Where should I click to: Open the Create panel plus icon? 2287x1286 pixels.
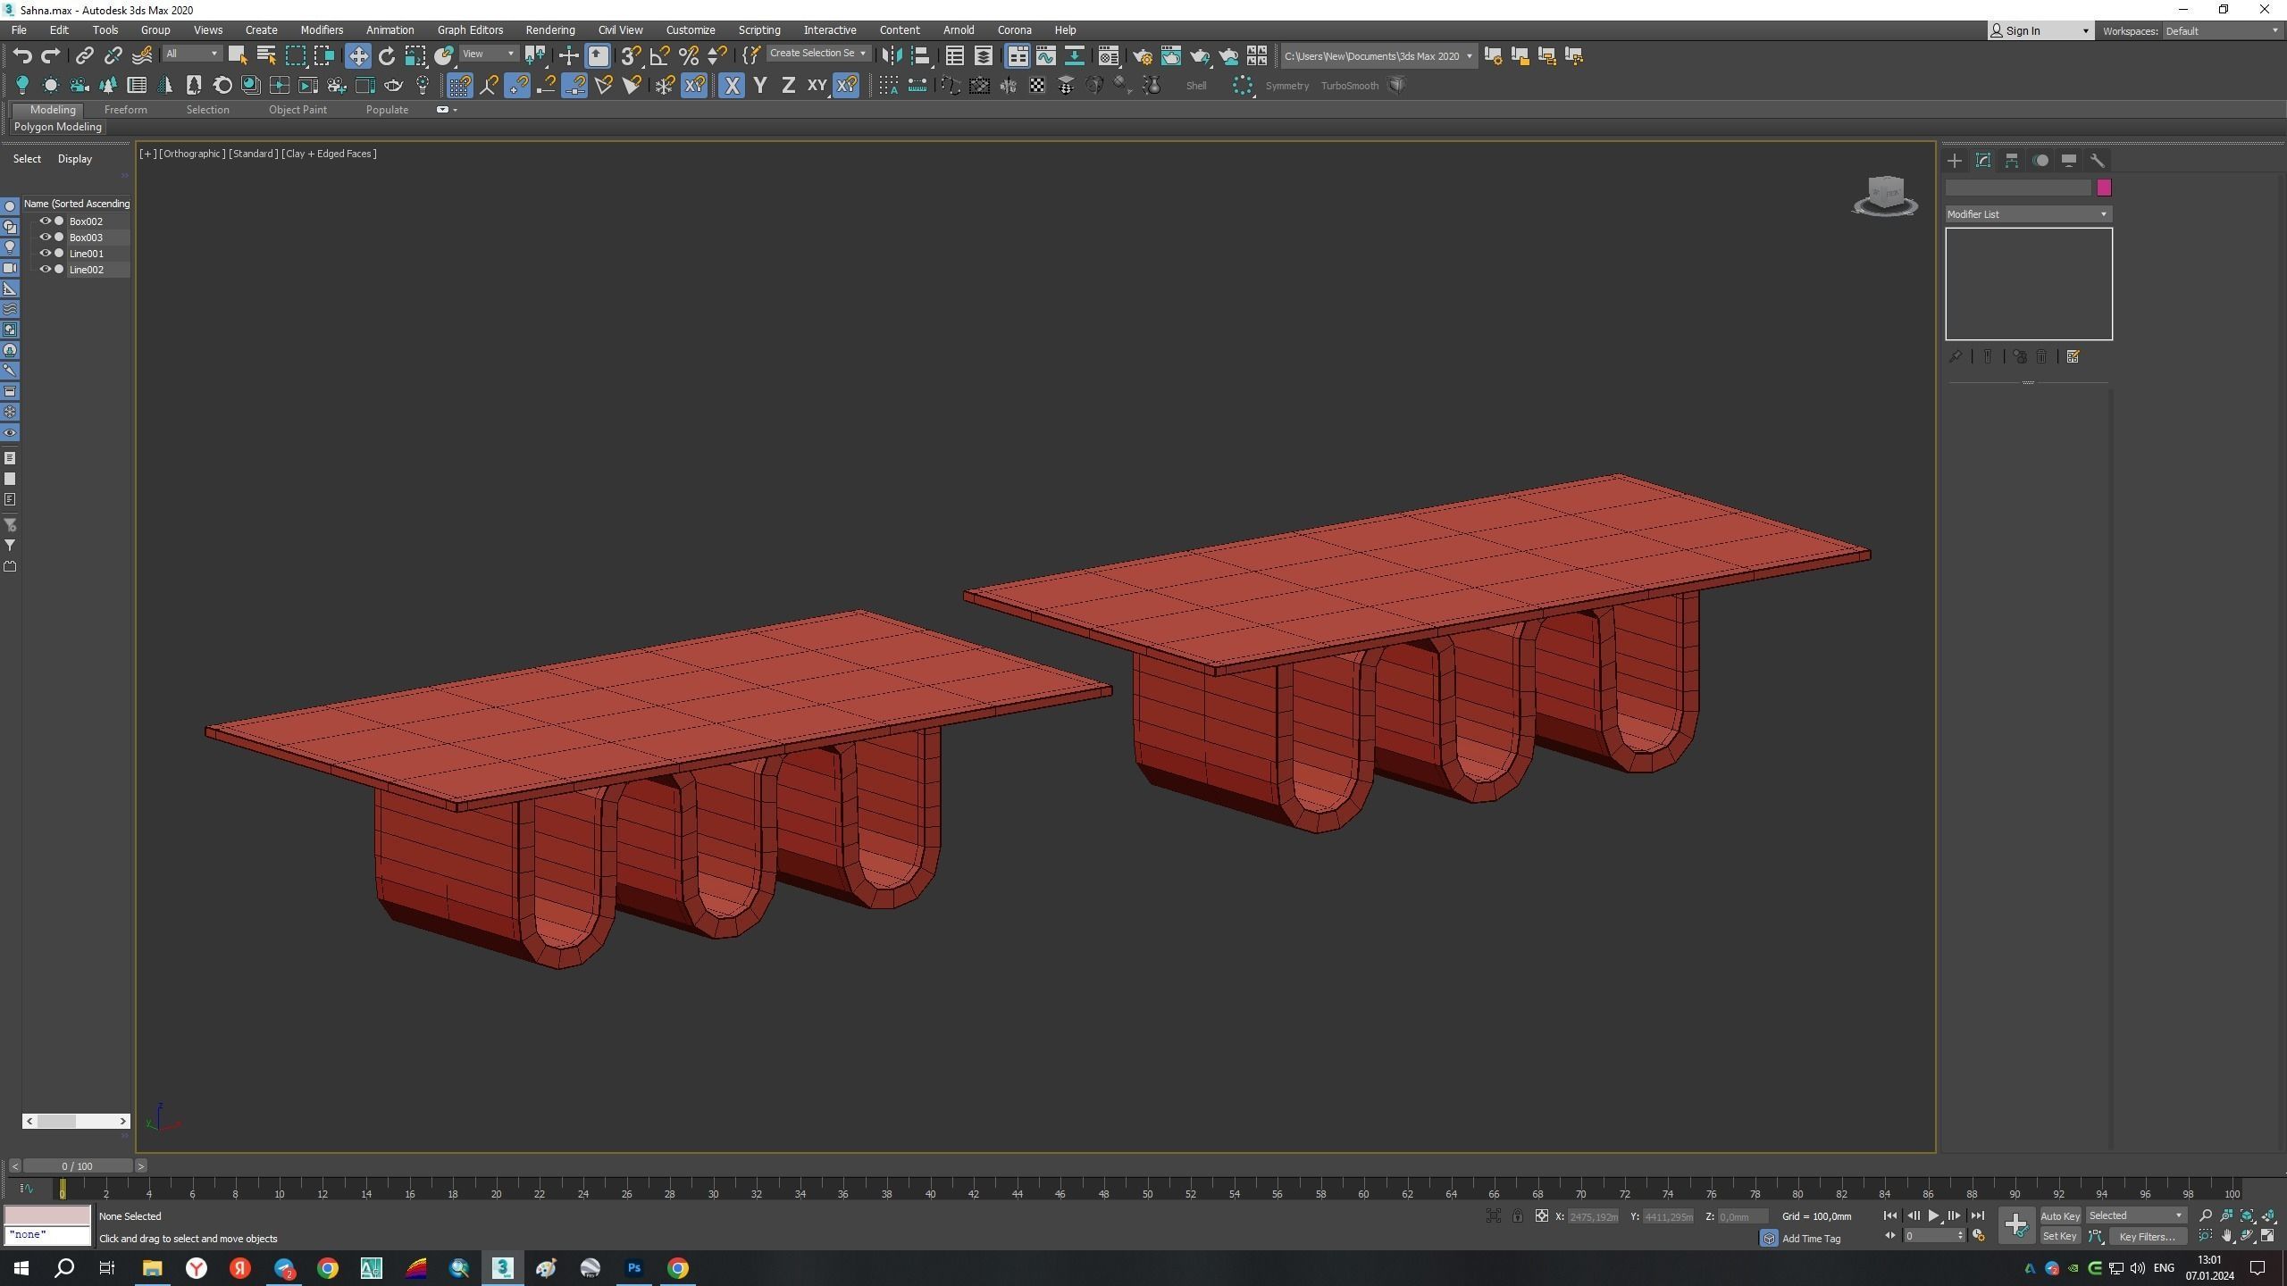coord(1954,161)
